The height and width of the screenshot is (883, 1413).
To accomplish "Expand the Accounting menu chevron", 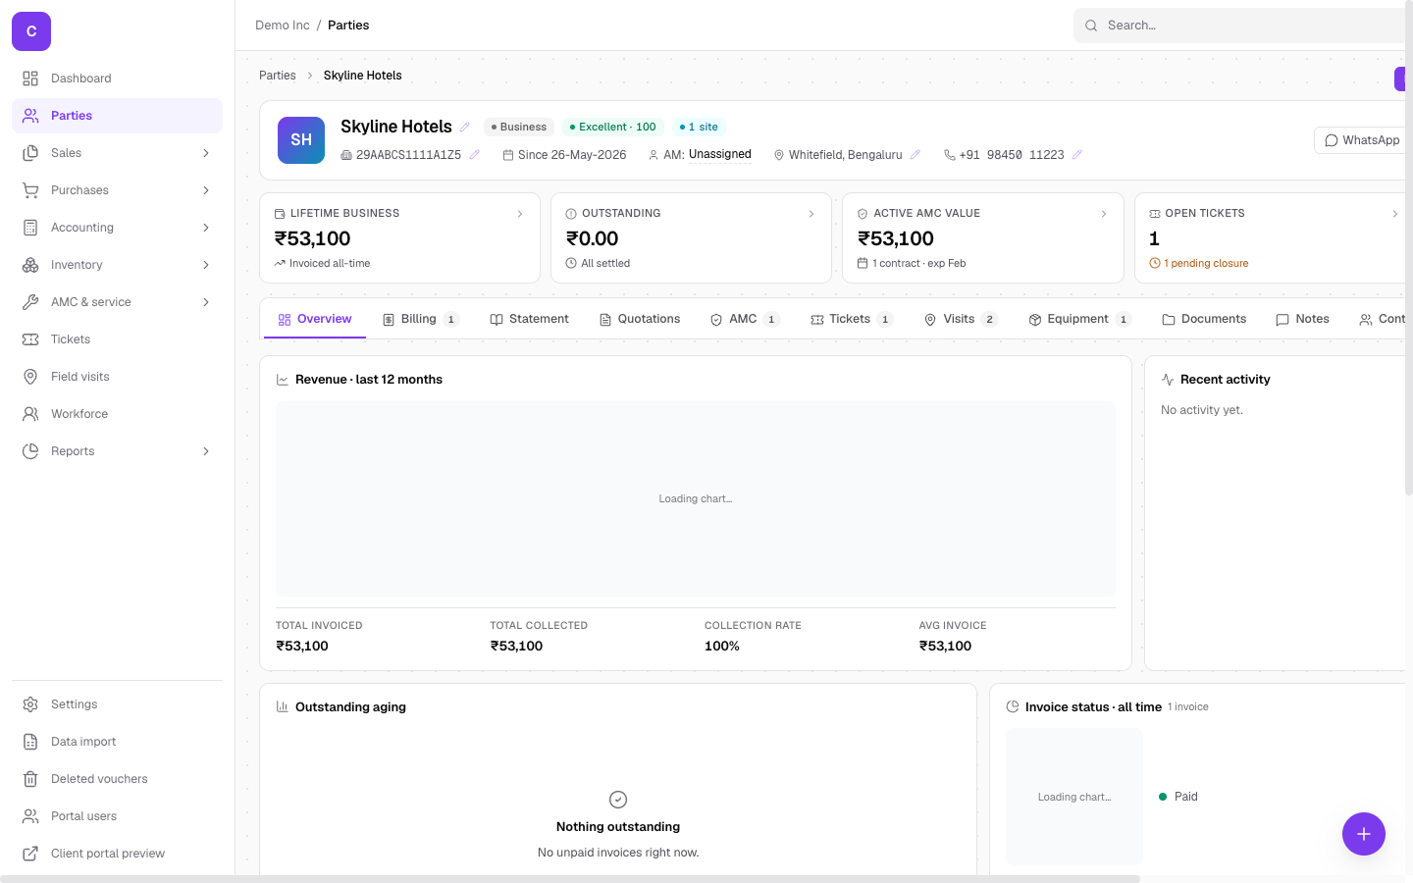I will [206, 228].
